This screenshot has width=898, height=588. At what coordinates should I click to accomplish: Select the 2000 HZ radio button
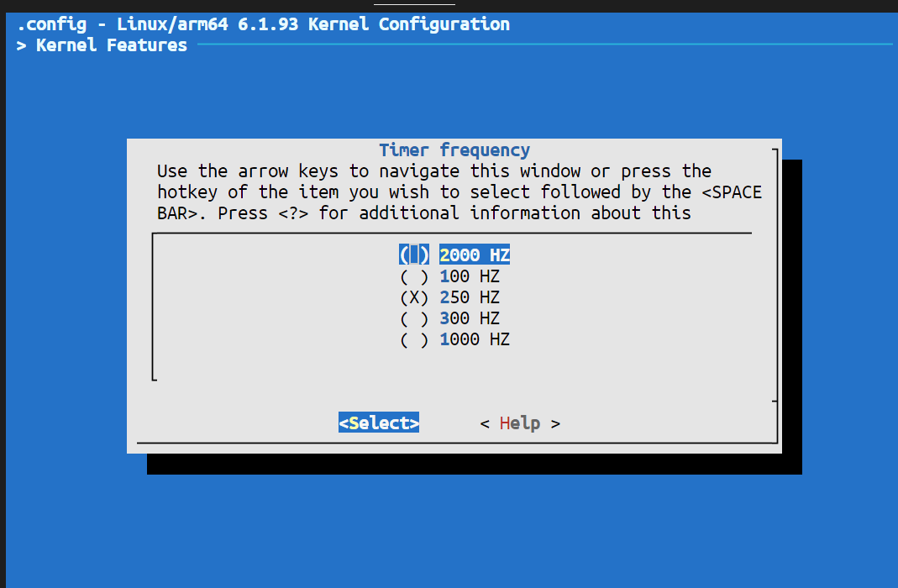tap(414, 255)
